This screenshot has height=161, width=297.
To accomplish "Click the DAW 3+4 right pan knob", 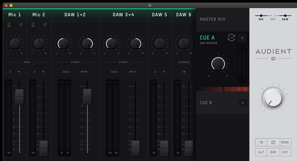I will [136, 44].
